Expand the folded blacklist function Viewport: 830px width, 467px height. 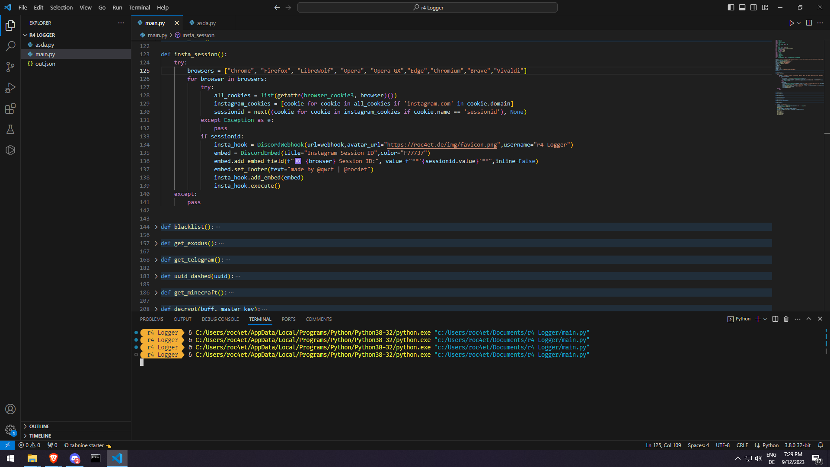click(x=156, y=227)
